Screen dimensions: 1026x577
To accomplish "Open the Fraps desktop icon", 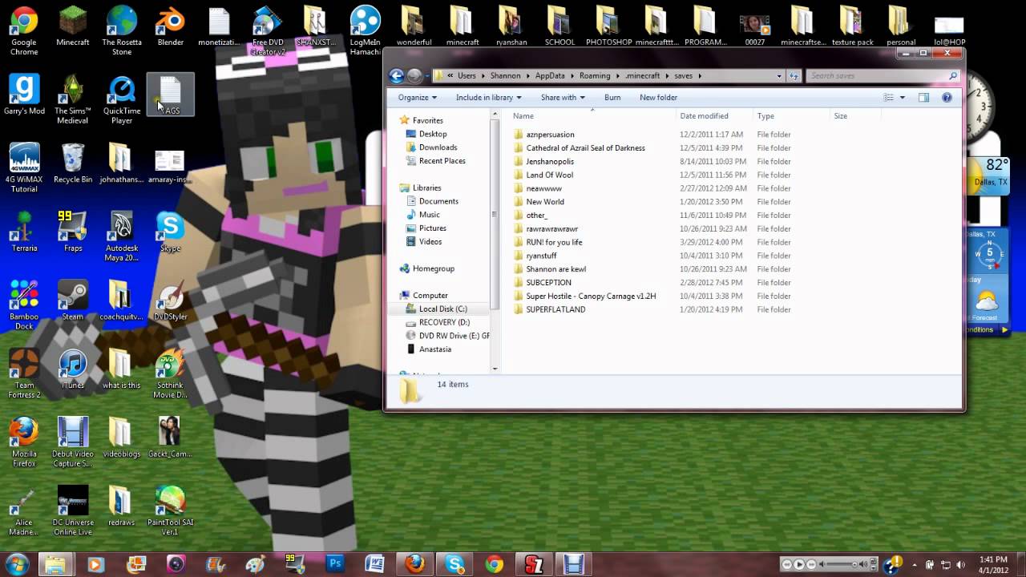I will coord(73,232).
